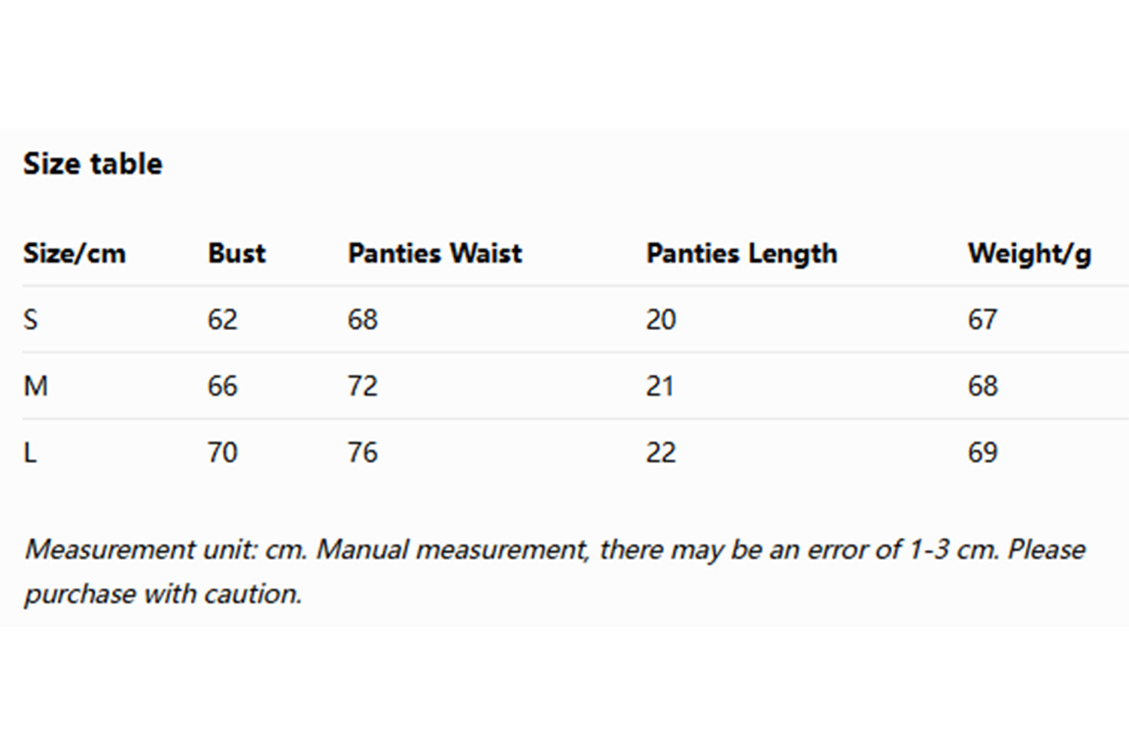The image size is (1129, 755).
Task: Select panties length value 20
Action: [x=660, y=320]
